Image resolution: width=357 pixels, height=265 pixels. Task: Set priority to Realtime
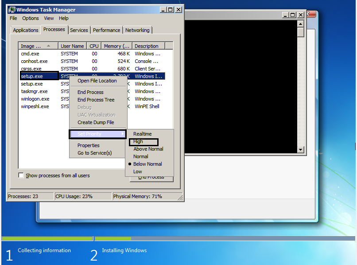(x=149, y=134)
